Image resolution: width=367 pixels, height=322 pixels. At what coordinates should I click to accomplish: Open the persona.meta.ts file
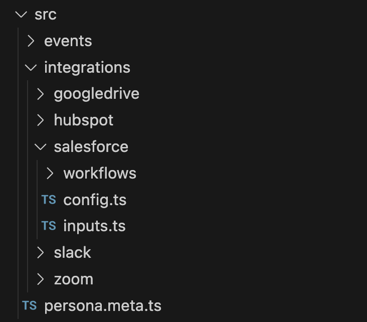103,306
